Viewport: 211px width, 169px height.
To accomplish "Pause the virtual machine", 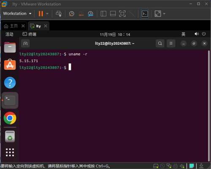I will pos(41,13).
